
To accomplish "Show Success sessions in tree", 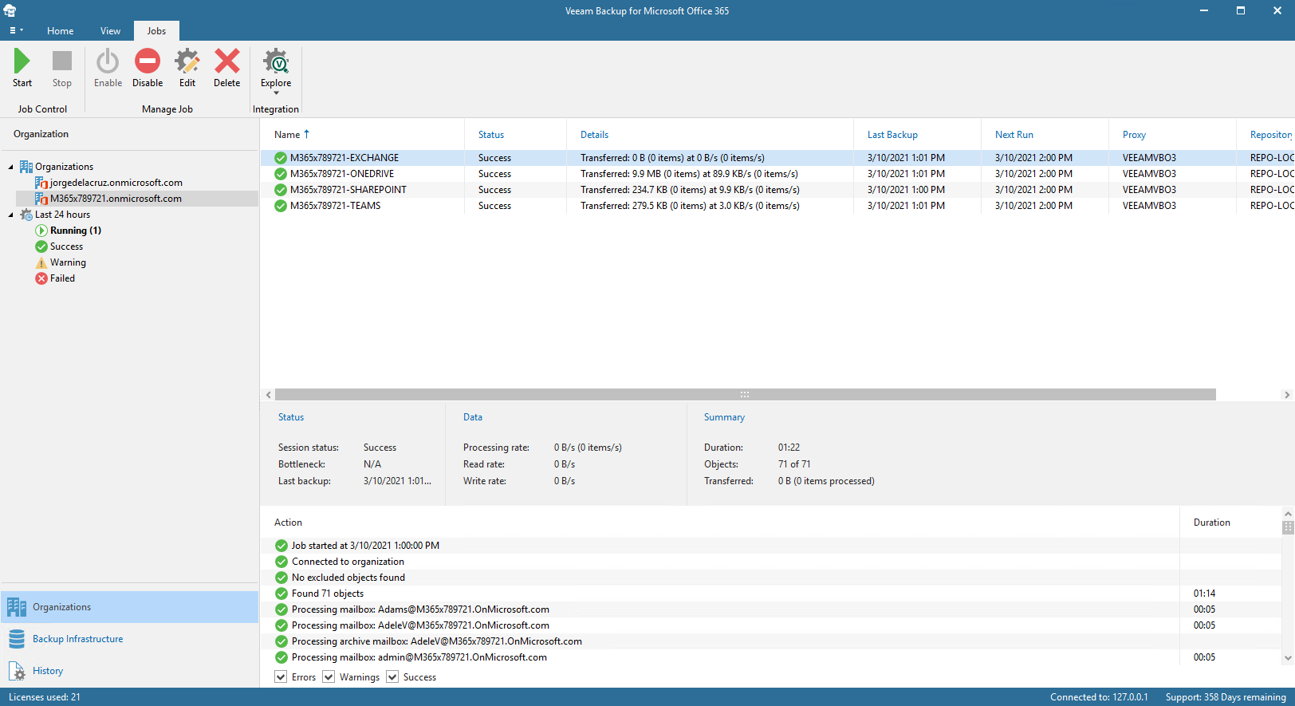I will pyautogui.click(x=66, y=247).
